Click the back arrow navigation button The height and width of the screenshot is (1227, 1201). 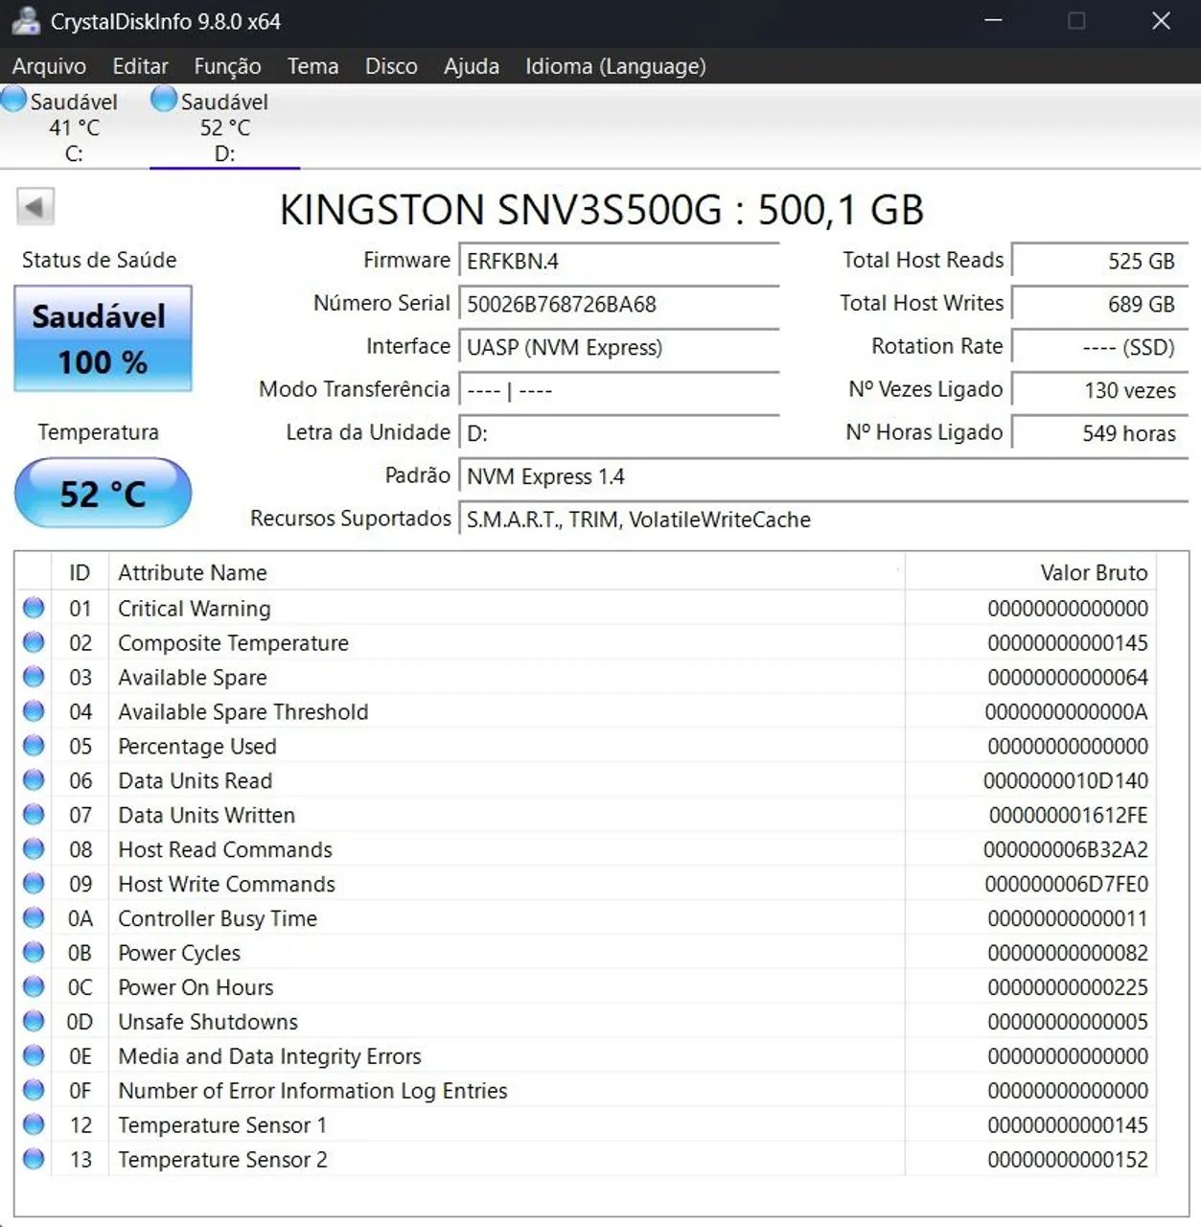(x=35, y=206)
